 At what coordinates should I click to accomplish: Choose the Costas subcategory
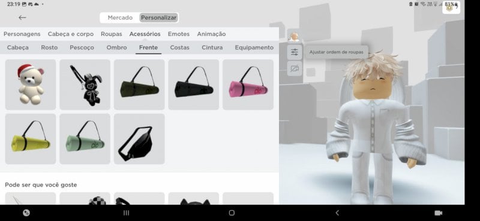[x=179, y=48]
